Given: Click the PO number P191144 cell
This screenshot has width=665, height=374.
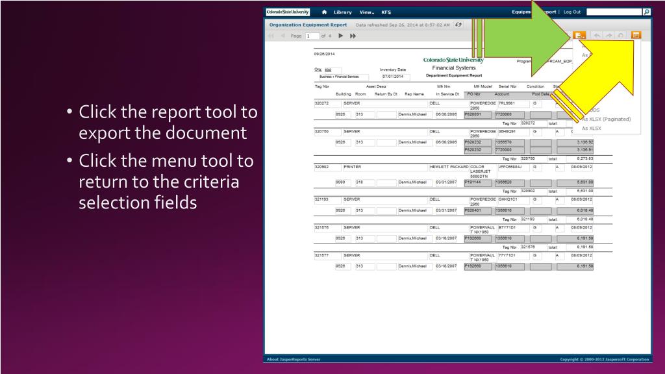Looking at the screenshot, I should (478, 182).
